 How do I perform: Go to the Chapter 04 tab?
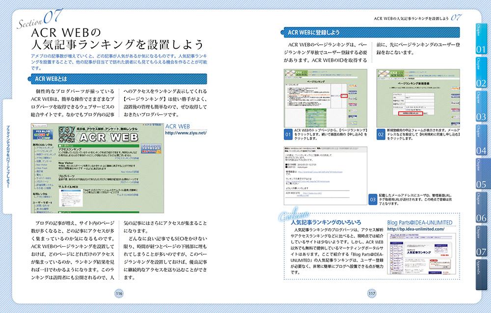[481, 140]
